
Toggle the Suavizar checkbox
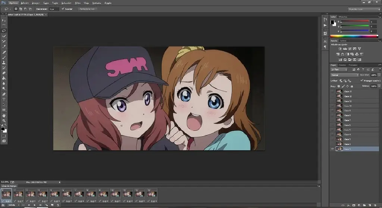63,9
